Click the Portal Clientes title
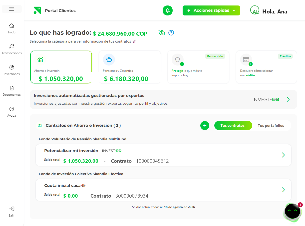305x226 pixels. point(60,10)
